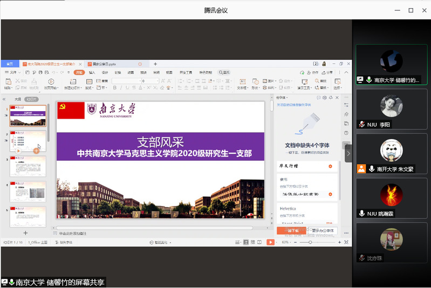Click the slideshow play button in status bar
The image size is (431, 288).
click(x=270, y=243)
